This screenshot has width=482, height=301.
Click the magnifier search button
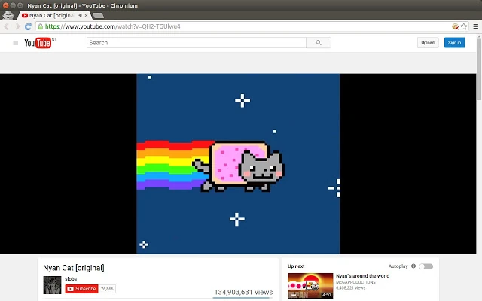pyautogui.click(x=319, y=43)
